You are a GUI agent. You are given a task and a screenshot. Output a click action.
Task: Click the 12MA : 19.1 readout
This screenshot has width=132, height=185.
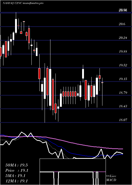pyautogui.click(x=16, y=181)
